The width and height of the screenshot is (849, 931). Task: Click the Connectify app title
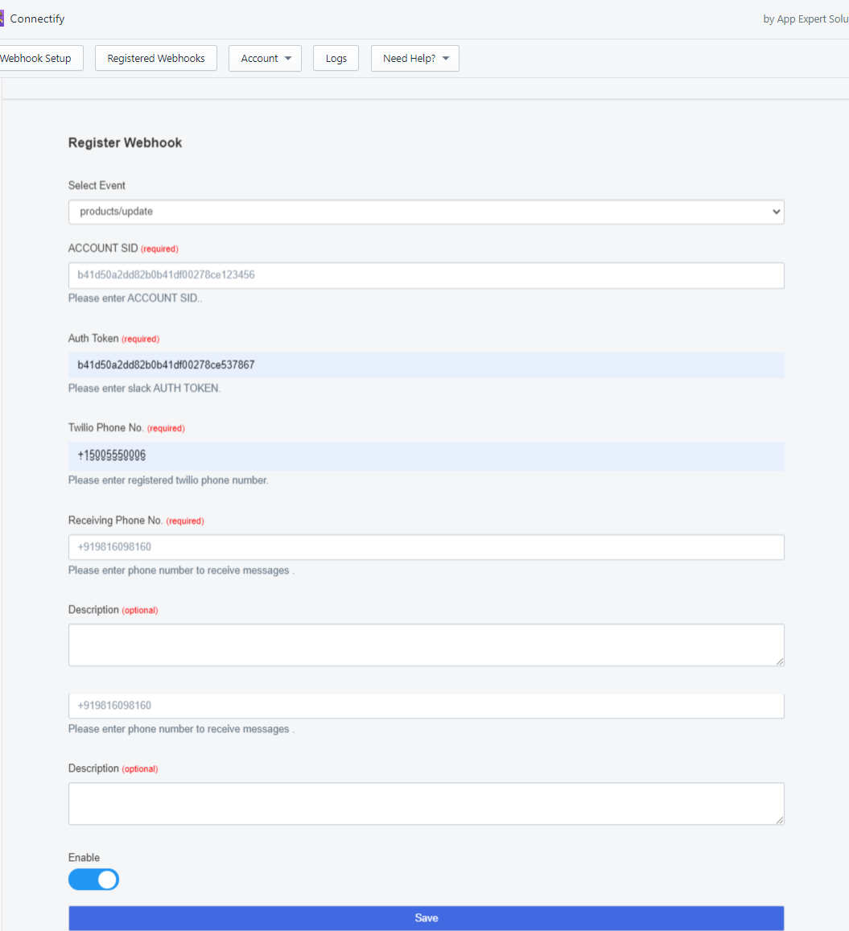(x=37, y=19)
